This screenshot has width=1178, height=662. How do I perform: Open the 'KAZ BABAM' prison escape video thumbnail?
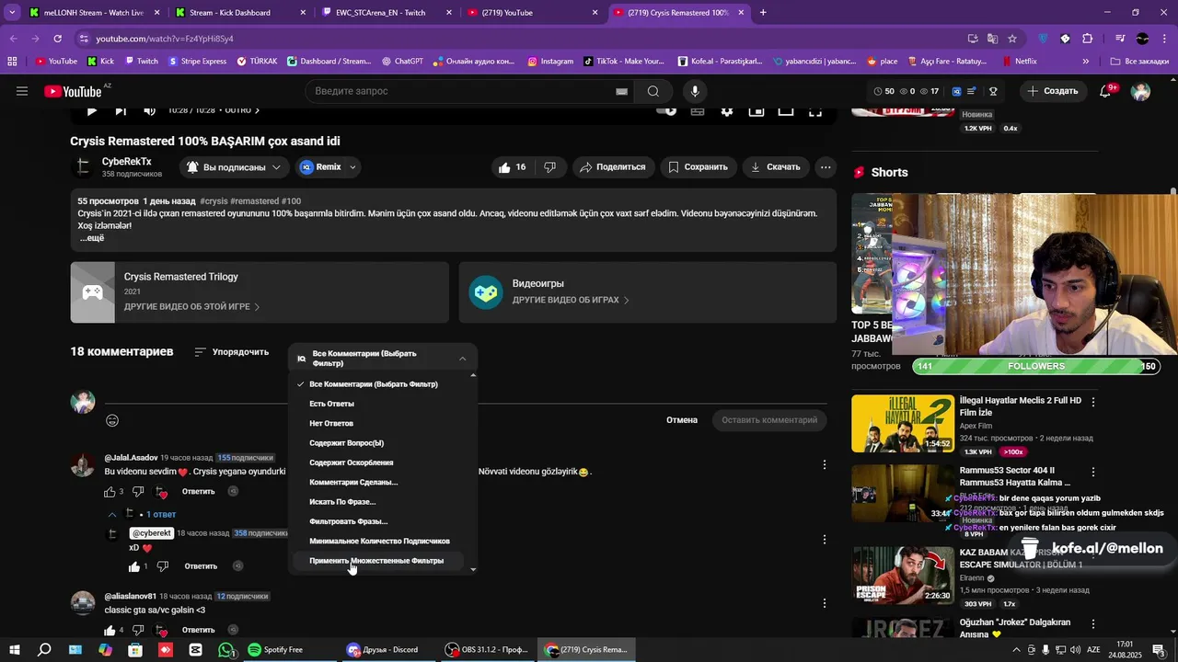click(x=902, y=575)
